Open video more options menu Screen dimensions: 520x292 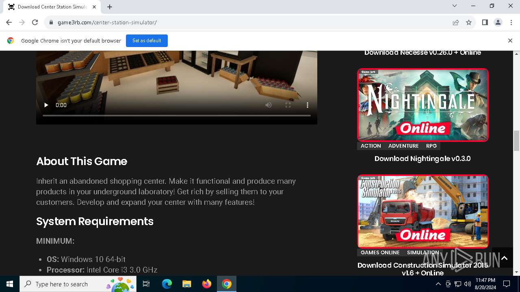pyautogui.click(x=308, y=105)
